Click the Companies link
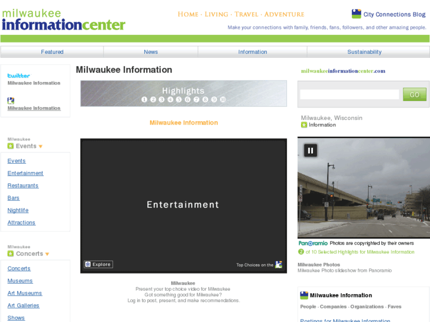The image size is (430, 322). 333,307
